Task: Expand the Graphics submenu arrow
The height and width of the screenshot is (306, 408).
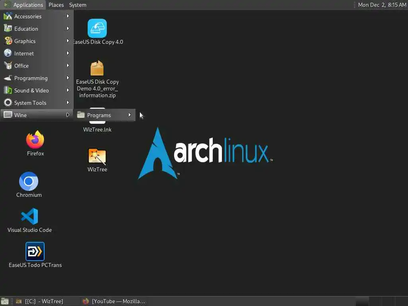Action: (68, 41)
